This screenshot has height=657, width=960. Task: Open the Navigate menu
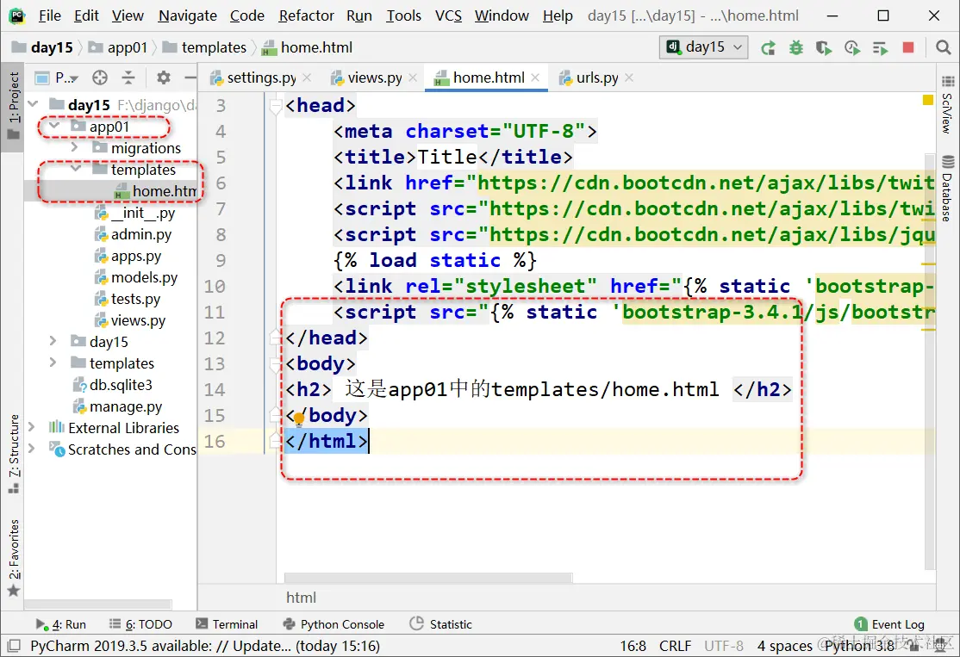[187, 15]
